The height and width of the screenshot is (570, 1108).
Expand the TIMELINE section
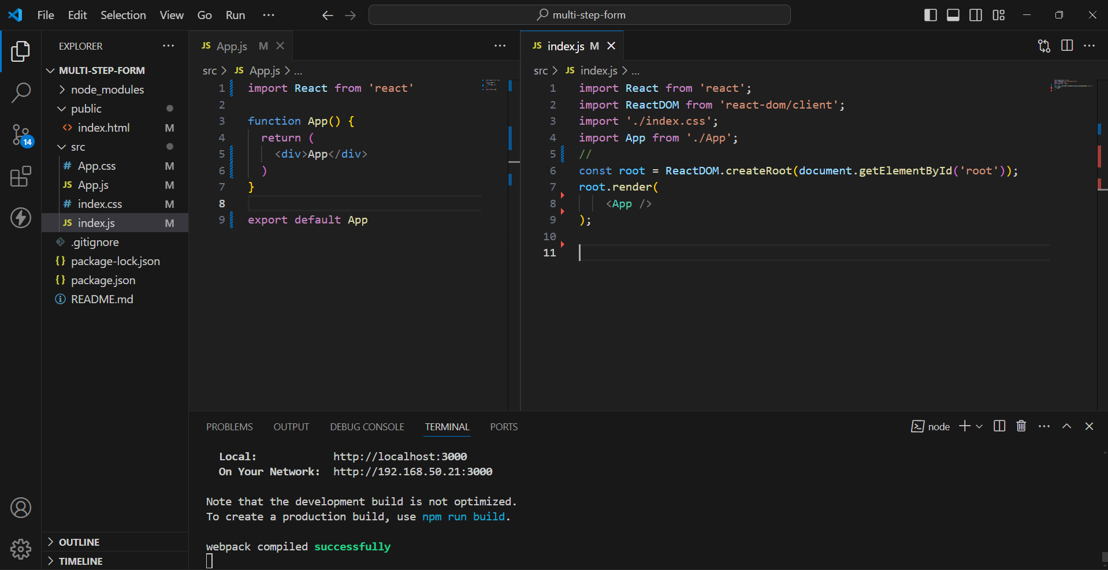point(115,561)
